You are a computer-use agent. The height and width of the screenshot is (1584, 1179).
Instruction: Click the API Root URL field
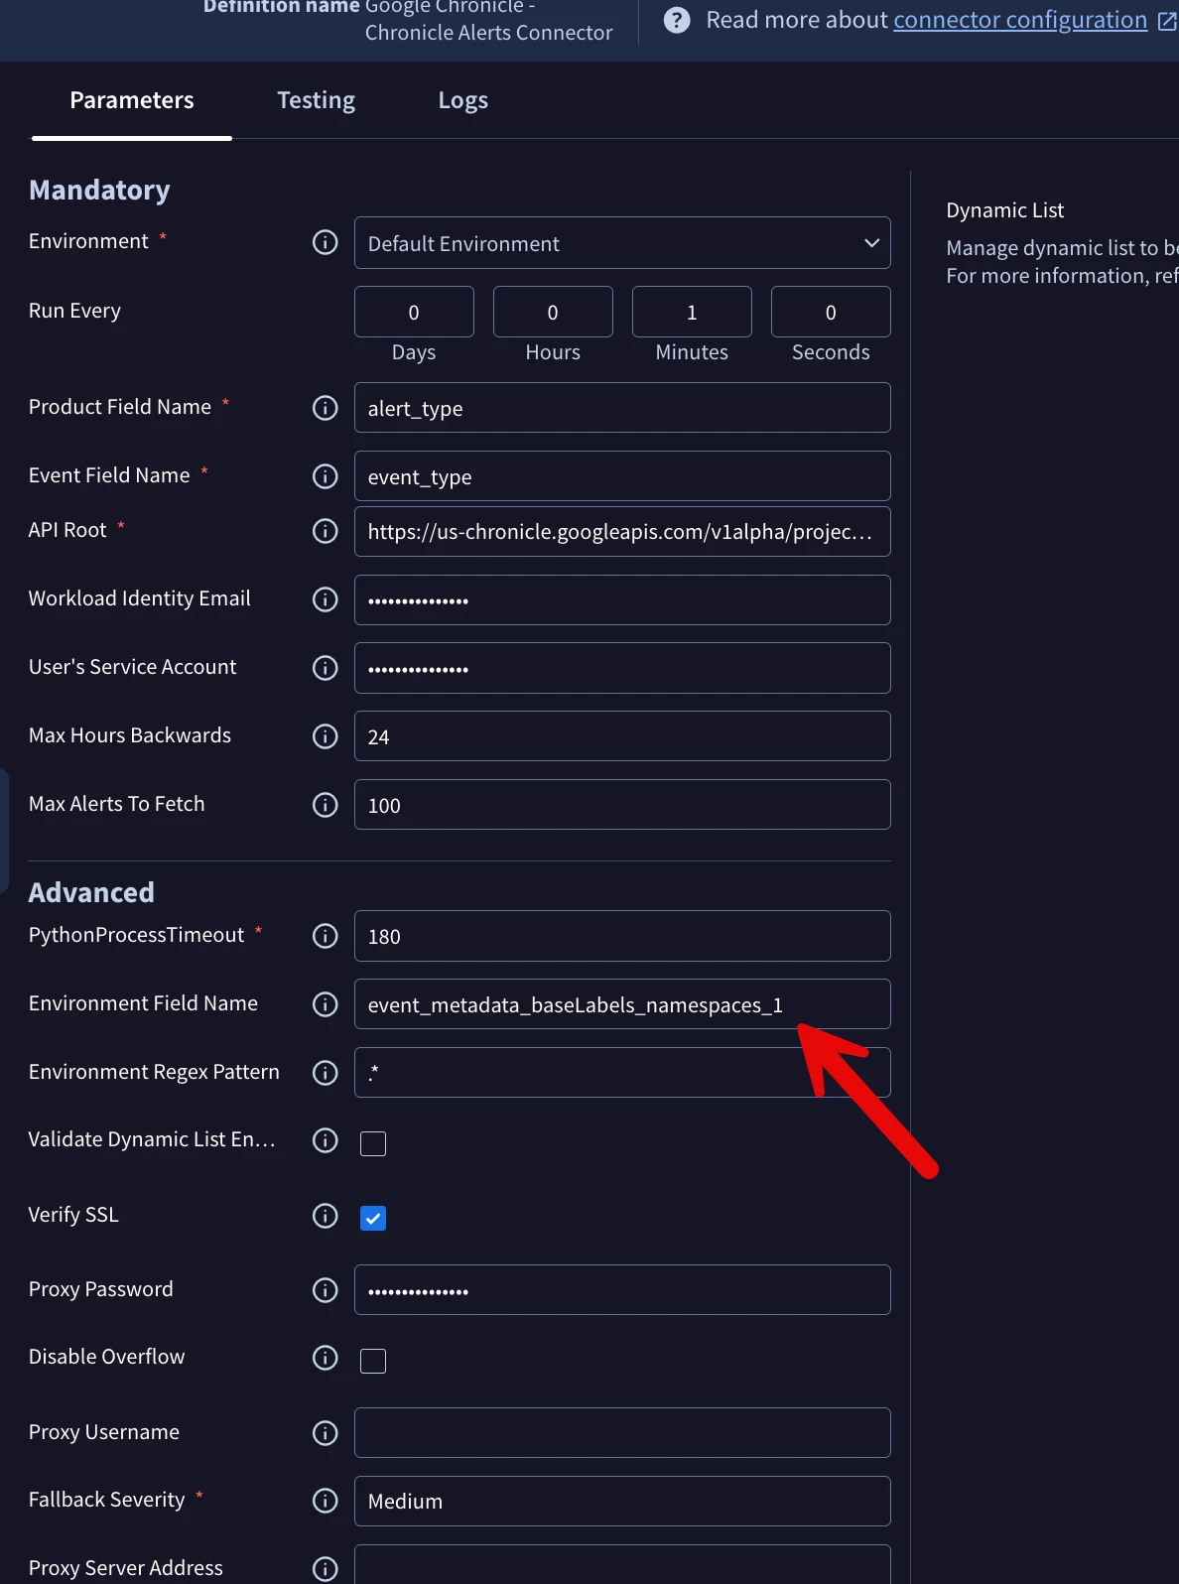(x=622, y=532)
